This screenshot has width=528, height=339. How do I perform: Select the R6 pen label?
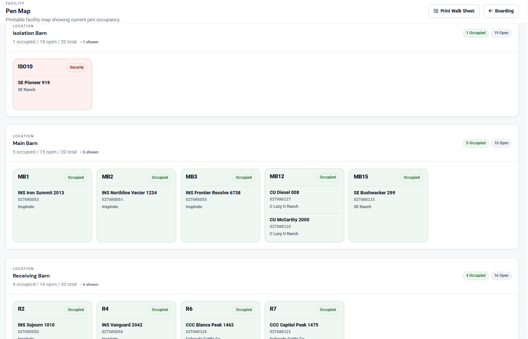(189, 309)
